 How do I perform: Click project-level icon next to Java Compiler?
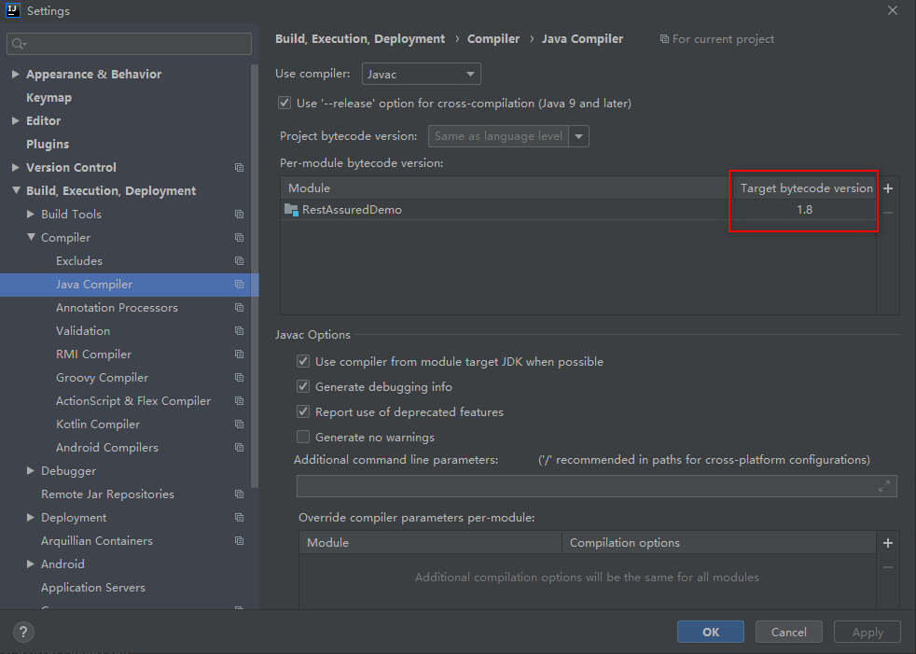point(239,285)
